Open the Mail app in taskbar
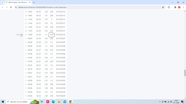This screenshot has height=104, width=186. point(65,102)
